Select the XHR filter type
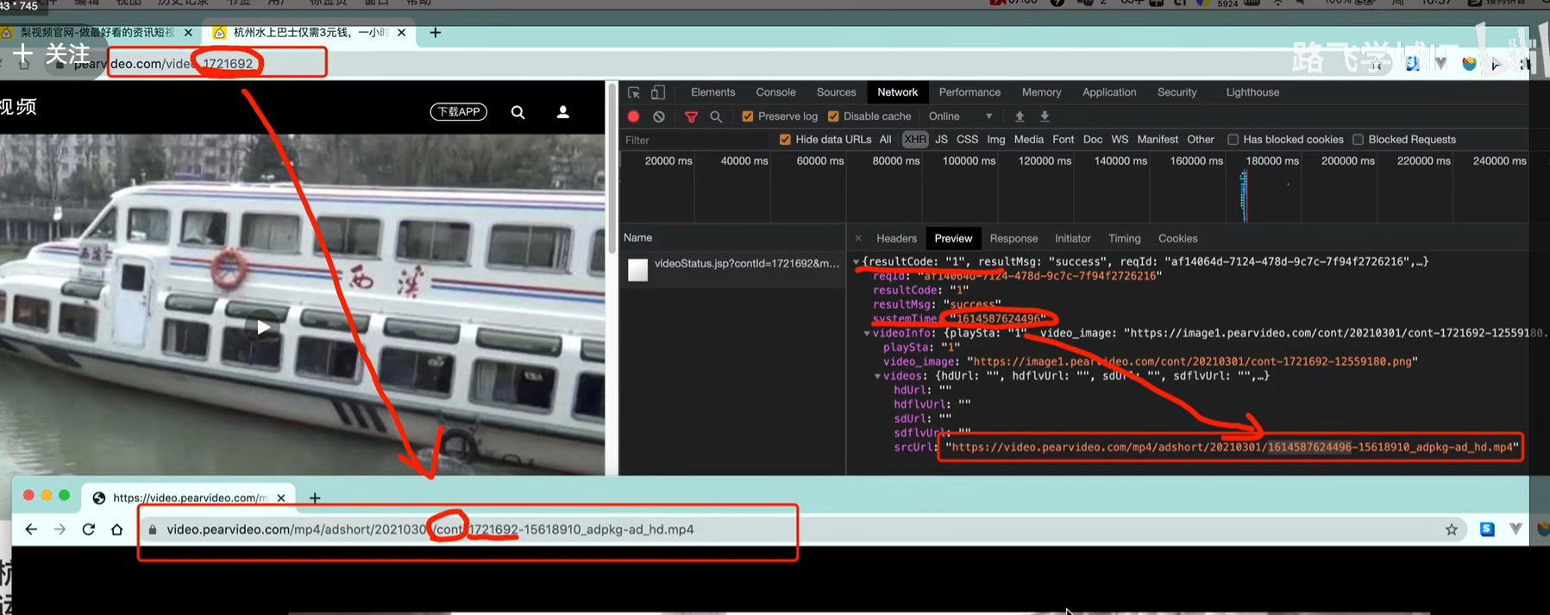Image resolution: width=1550 pixels, height=615 pixels. 915,140
